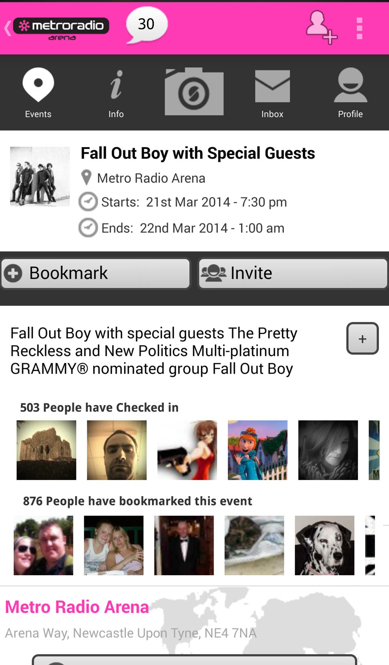This screenshot has width=389, height=665.
Task: Open the 30 notifications speech bubble
Action: click(147, 25)
